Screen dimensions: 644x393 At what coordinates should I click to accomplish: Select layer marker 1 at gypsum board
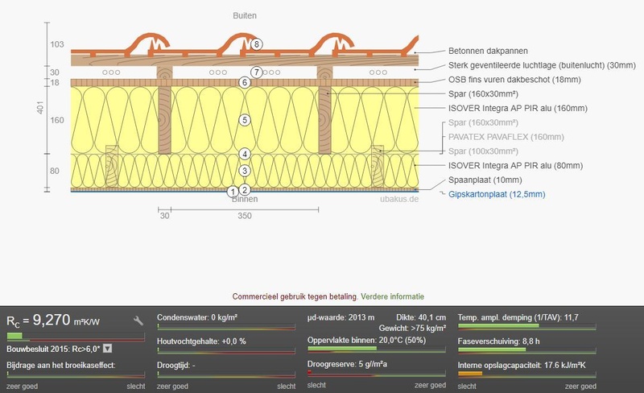point(233,192)
